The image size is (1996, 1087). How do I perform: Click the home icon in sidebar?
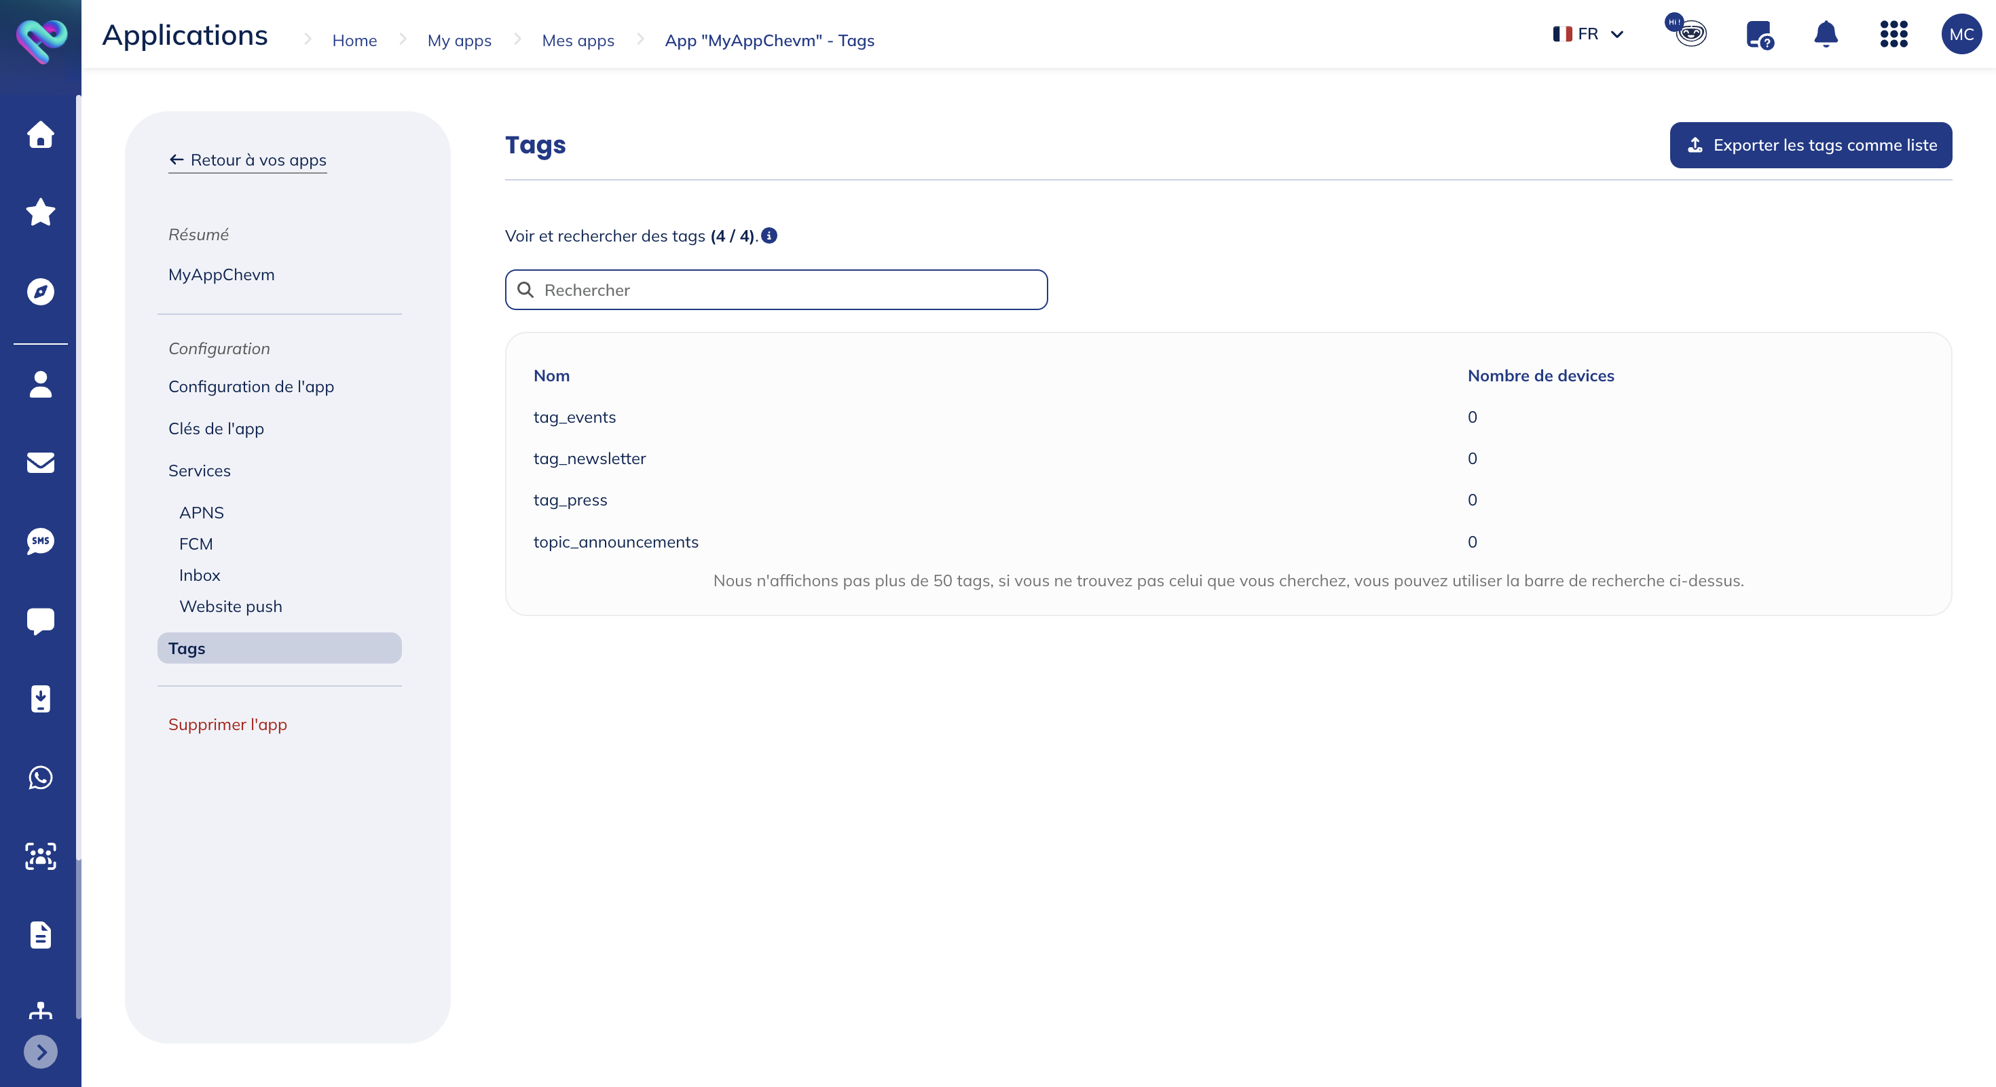coord(40,134)
